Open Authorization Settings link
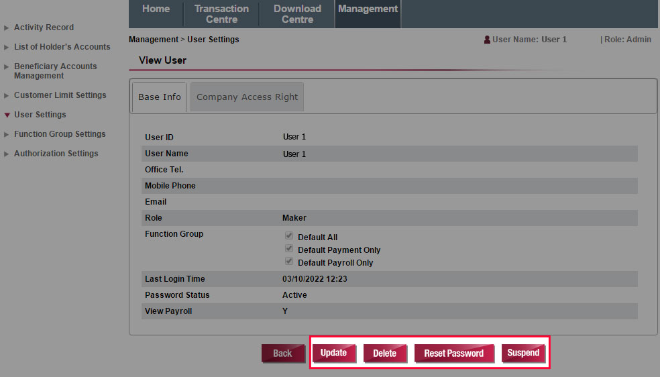Screen dimensions: 660x377 coord(56,154)
